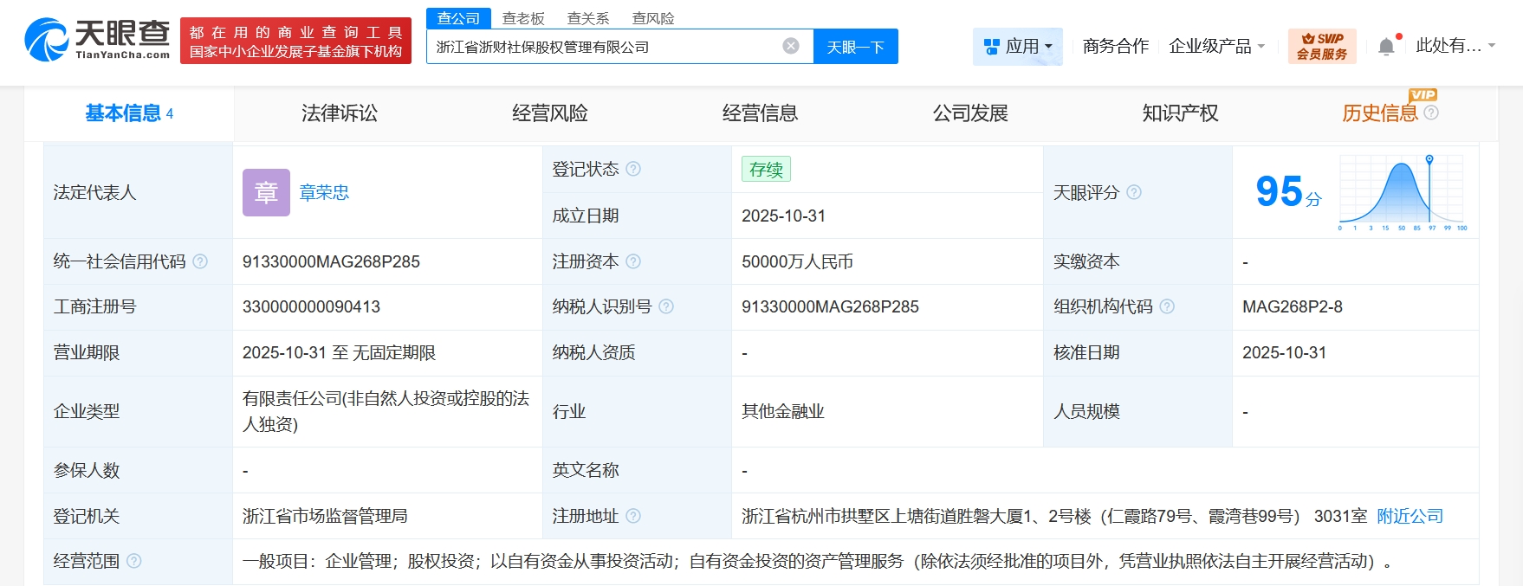This screenshot has height=586, width=1523.
Task: Click the help icon next to 经营范围
Action: tap(134, 561)
